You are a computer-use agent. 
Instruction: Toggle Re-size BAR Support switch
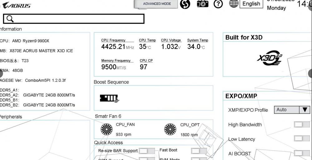point(147,151)
